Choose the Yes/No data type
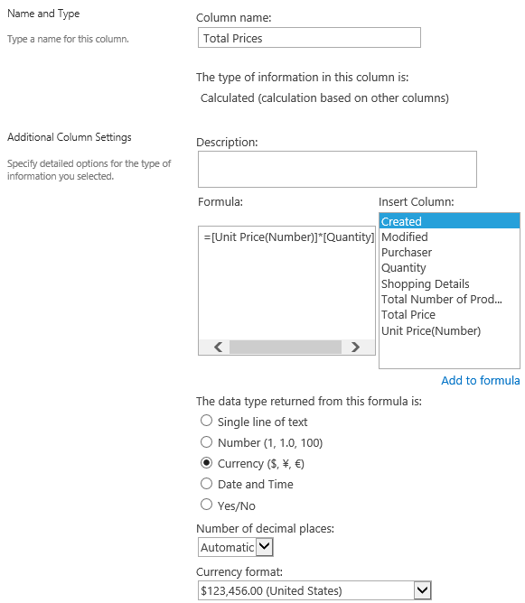 coord(206,505)
